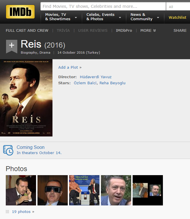The width and height of the screenshot is (190, 219).
Task: Open release date 14 October 2016 (Turkey)
Action: [79, 53]
